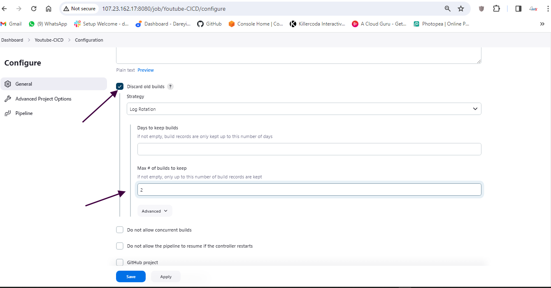551x288 pixels.
Task: Click the browser reload icon
Action: [34, 9]
